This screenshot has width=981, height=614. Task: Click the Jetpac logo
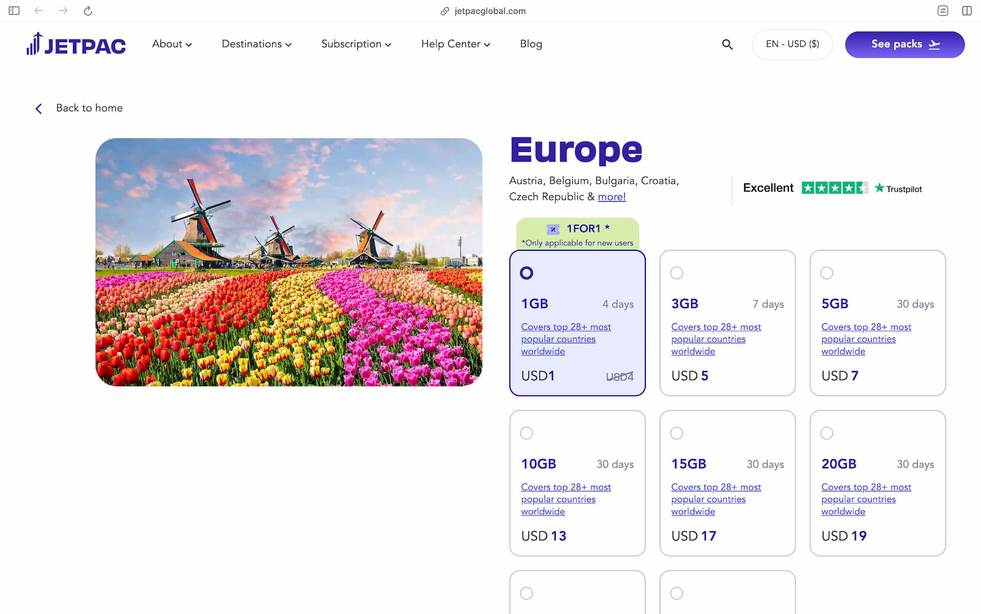[x=76, y=44]
